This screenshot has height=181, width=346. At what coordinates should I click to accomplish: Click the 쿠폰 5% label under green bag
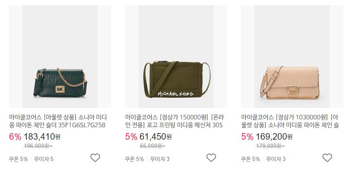click(18, 159)
